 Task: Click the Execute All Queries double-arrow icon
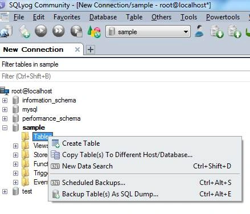(59, 31)
